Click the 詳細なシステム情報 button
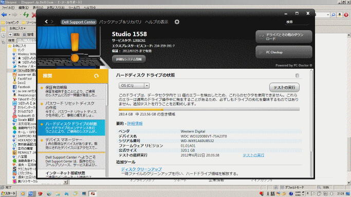This screenshot has height=197, width=351. coord(128,59)
